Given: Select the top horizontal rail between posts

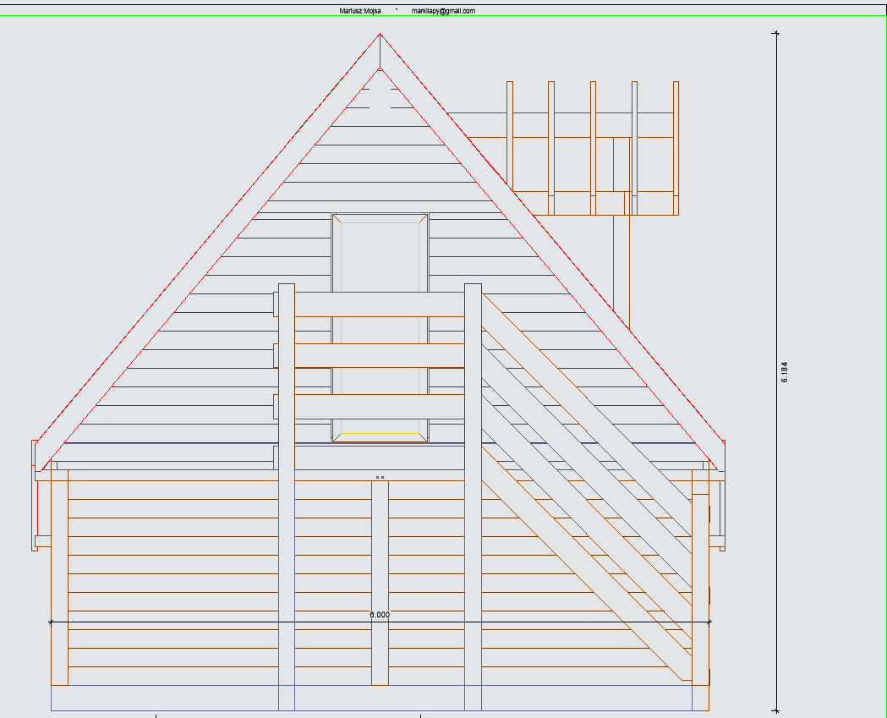Looking at the screenshot, I should (380, 304).
